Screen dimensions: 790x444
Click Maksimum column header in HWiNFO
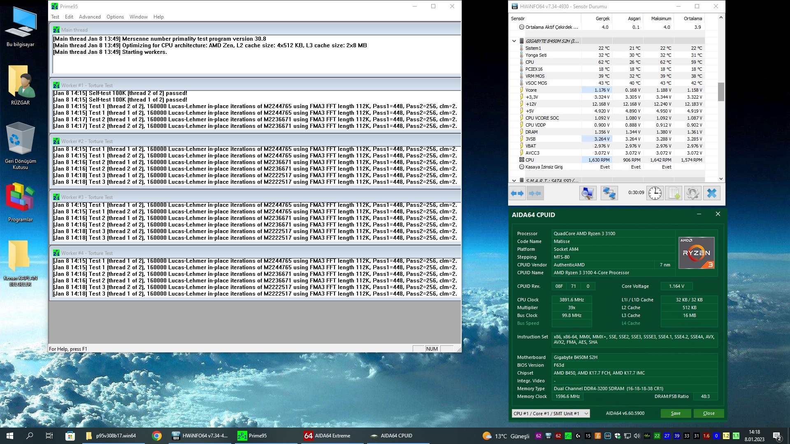click(658, 18)
